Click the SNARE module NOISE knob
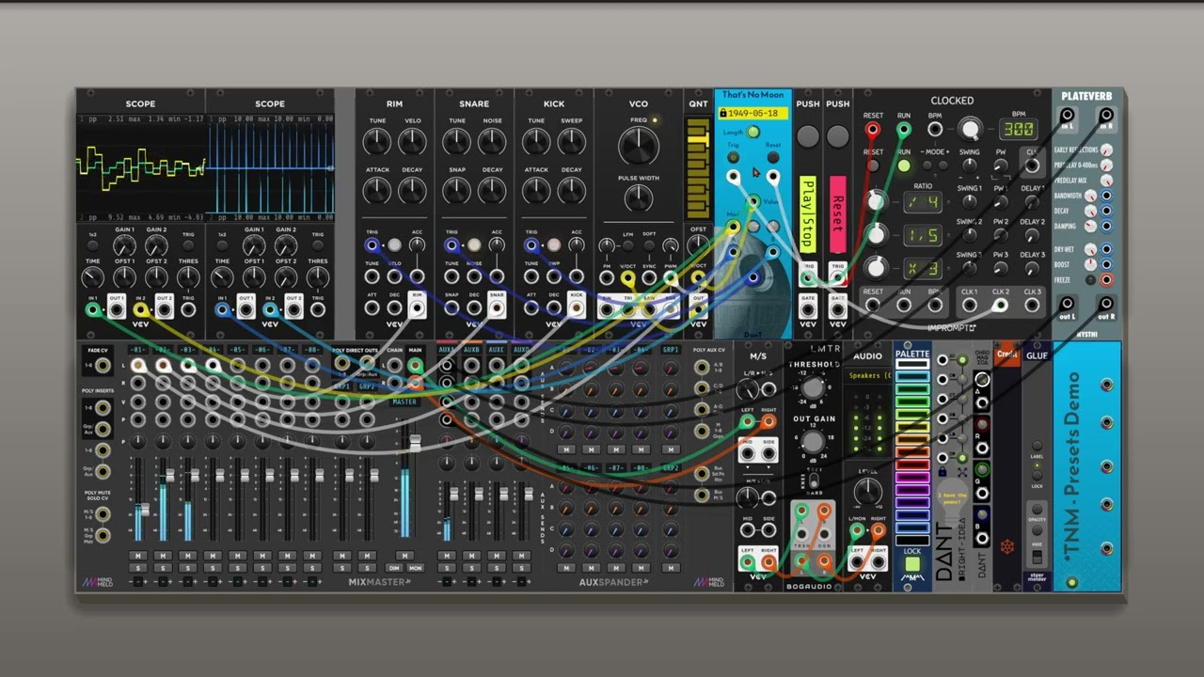Image resolution: width=1204 pixels, height=677 pixels. (492, 141)
